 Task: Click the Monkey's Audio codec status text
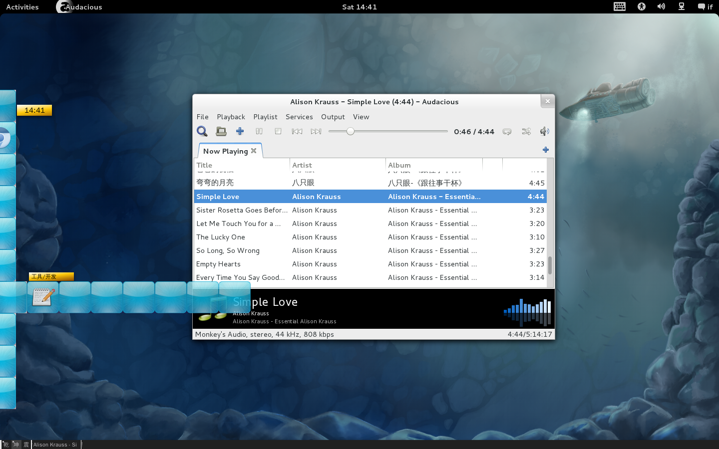pyautogui.click(x=265, y=334)
